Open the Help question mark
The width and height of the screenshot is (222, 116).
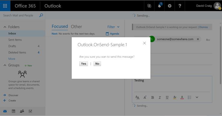click(180, 6)
